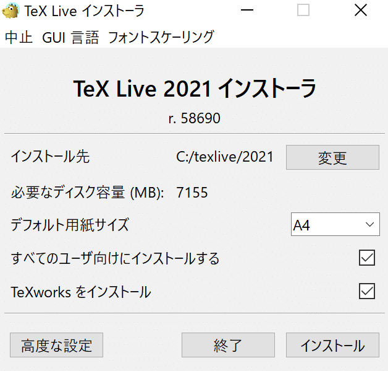
Task: Click the デフォルト用紙サイズ label
Action: [70, 225]
